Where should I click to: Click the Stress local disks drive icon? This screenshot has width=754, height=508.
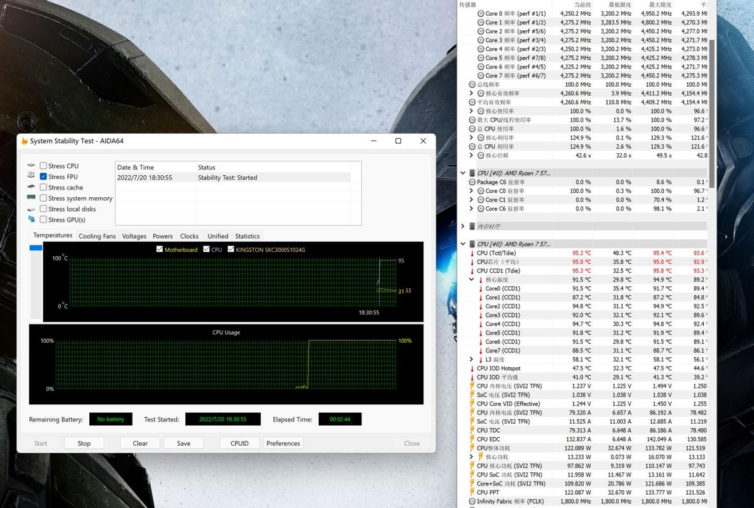30,208
